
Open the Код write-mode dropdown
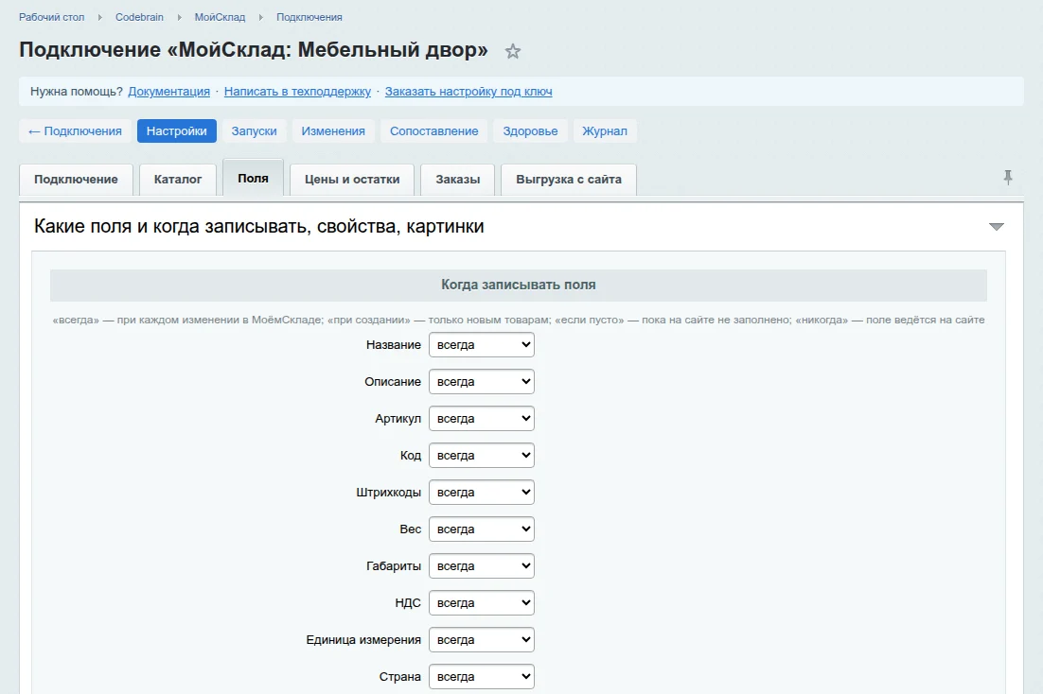point(482,456)
